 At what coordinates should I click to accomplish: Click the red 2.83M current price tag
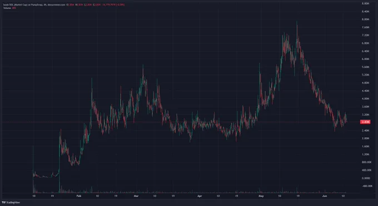pyautogui.click(x=365, y=122)
